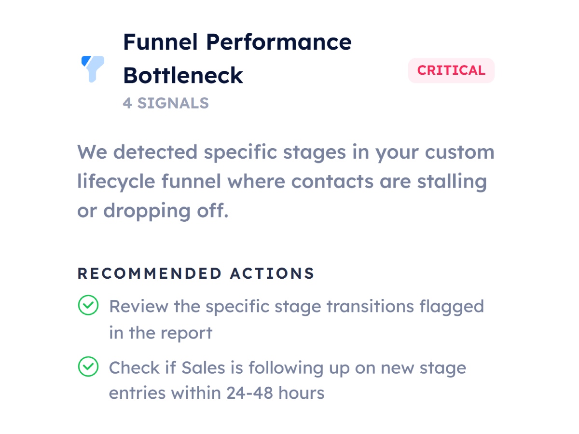Click the red CRITICAL severity badge
This screenshot has width=579, height=434.
[451, 70]
